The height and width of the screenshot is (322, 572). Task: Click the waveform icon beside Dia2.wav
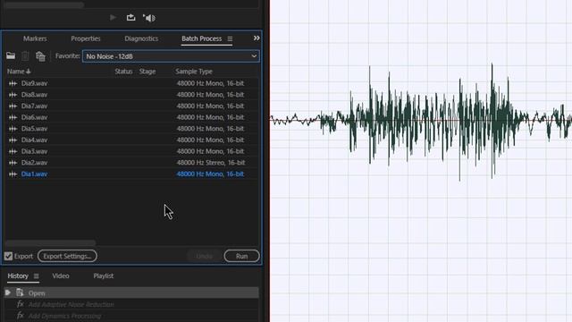(x=13, y=163)
